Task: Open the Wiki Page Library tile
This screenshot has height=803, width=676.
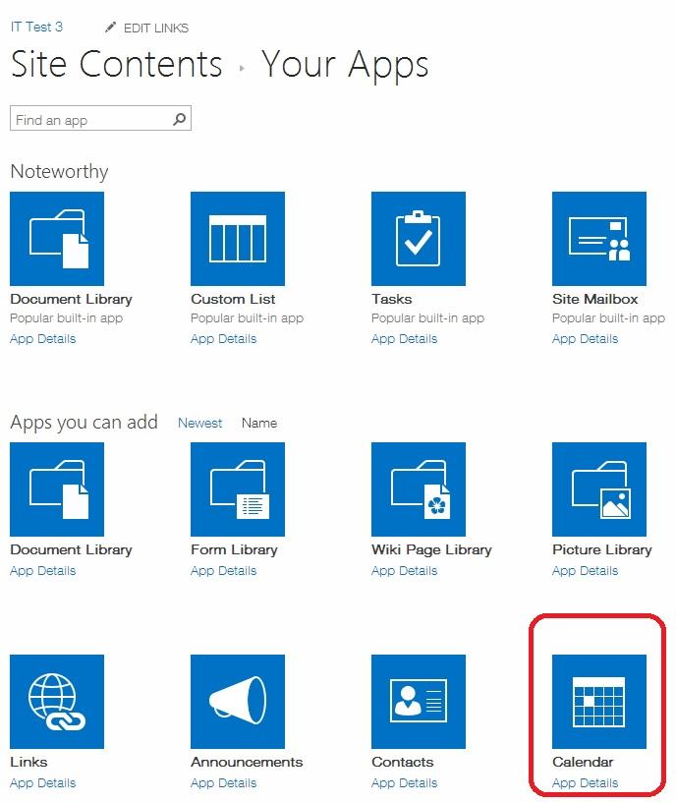Action: pyautogui.click(x=419, y=489)
